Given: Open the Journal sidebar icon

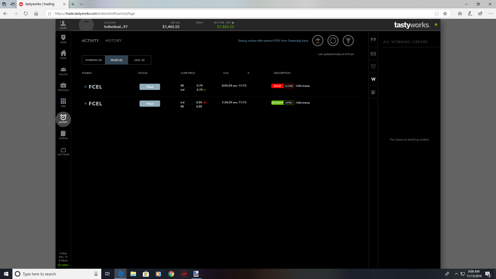Looking at the screenshot, I should click(x=63, y=135).
